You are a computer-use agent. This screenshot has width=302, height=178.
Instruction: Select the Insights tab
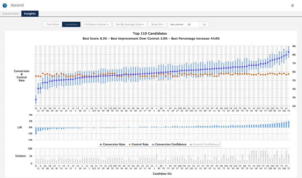30,14
